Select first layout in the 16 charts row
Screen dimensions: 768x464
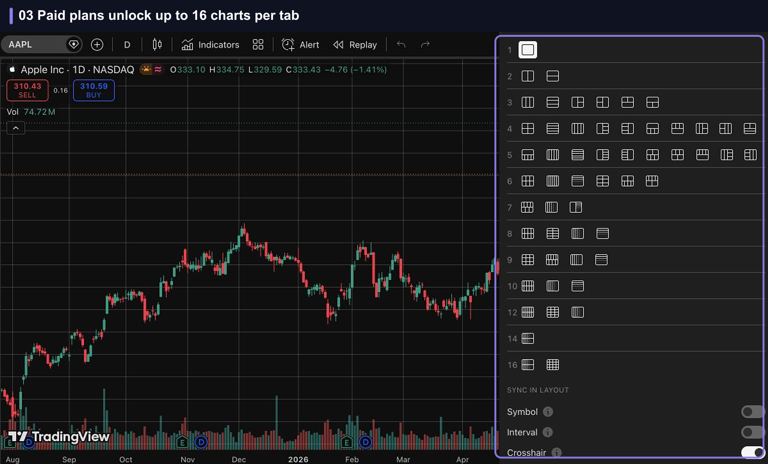528,365
